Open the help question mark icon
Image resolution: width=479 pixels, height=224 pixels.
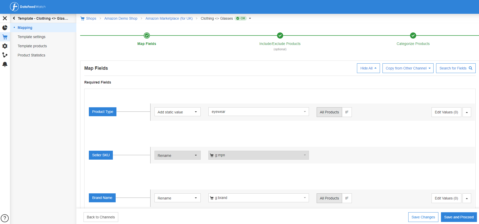coord(5,218)
